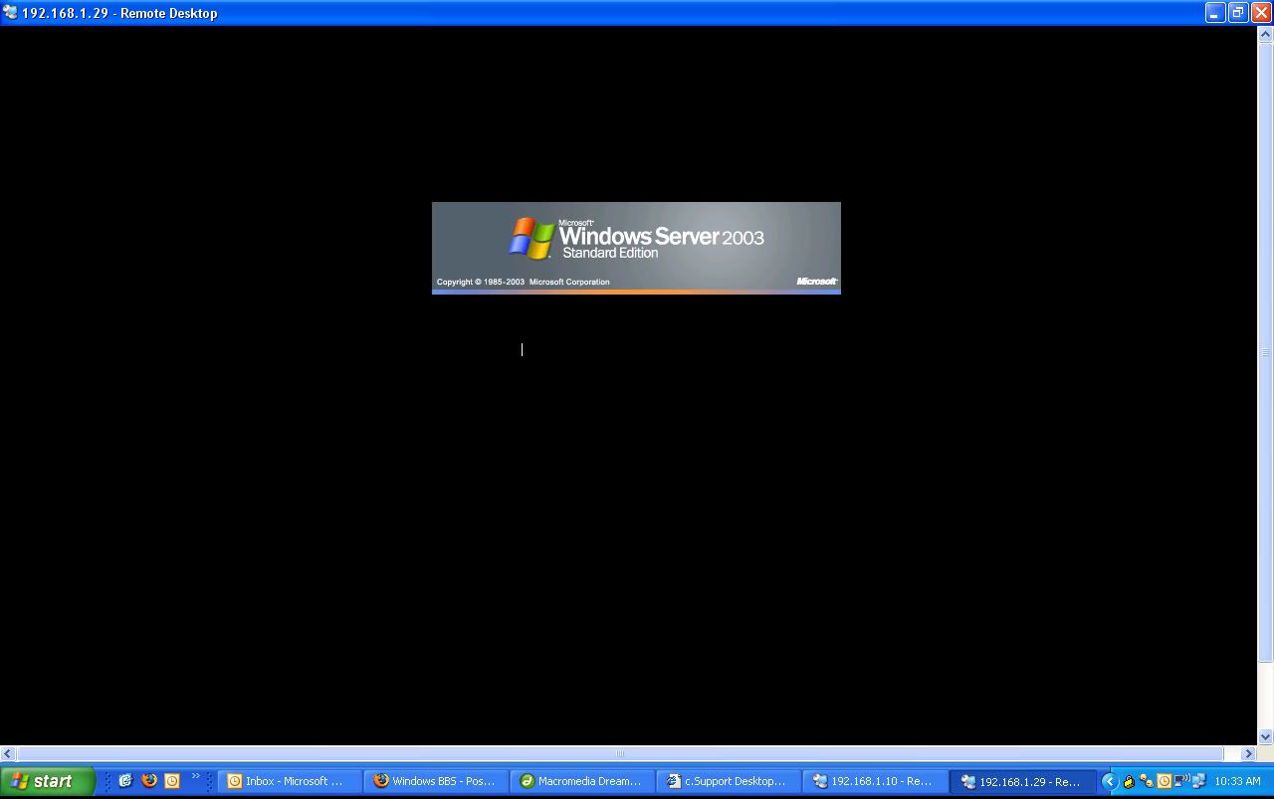Launch Firefox from Quick Launch bar
1274x799 pixels.
pos(149,781)
